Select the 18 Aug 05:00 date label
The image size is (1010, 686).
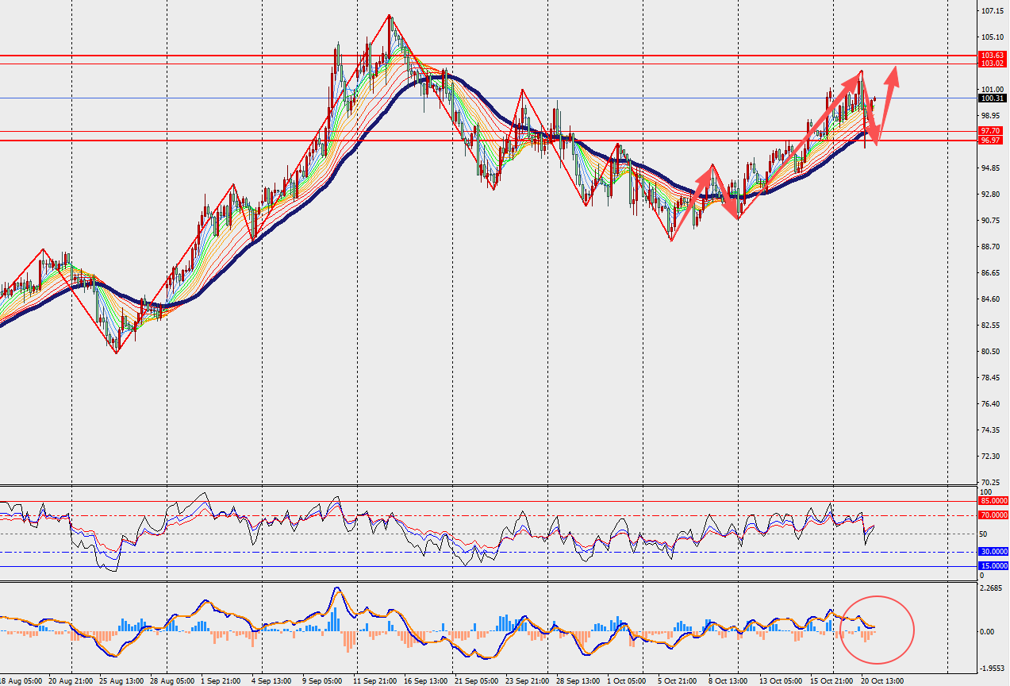click(x=23, y=680)
